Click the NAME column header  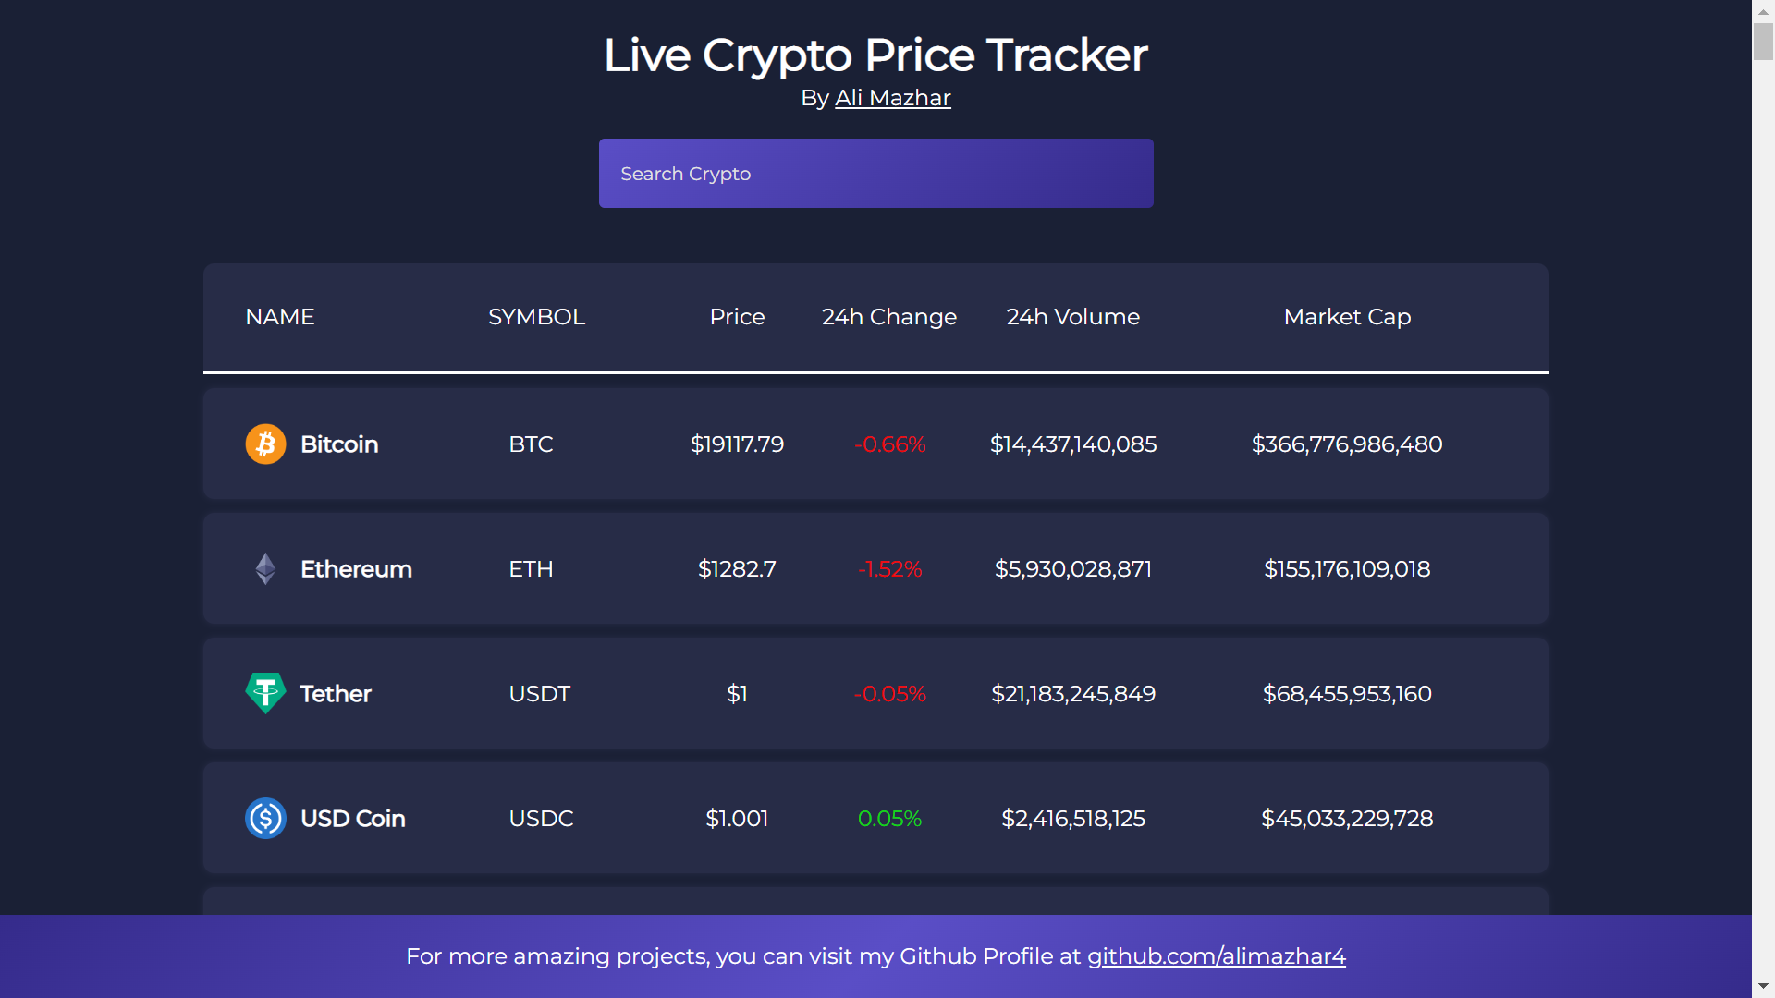click(x=278, y=317)
